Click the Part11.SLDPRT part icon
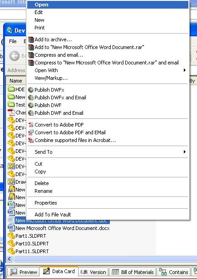The width and height of the screenshot is (197, 279). pyautogui.click(x=11, y=251)
